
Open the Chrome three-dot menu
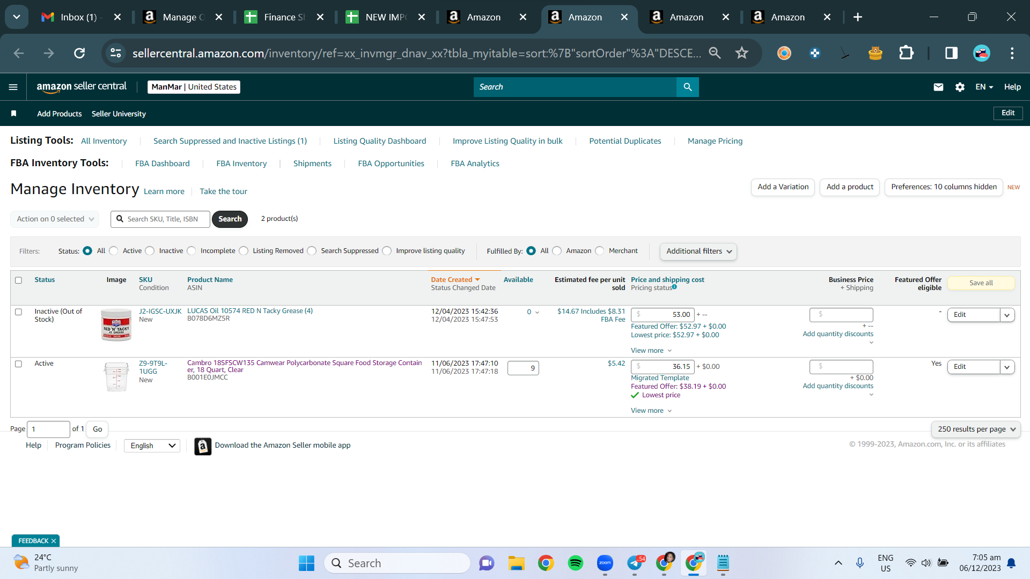click(x=1012, y=53)
